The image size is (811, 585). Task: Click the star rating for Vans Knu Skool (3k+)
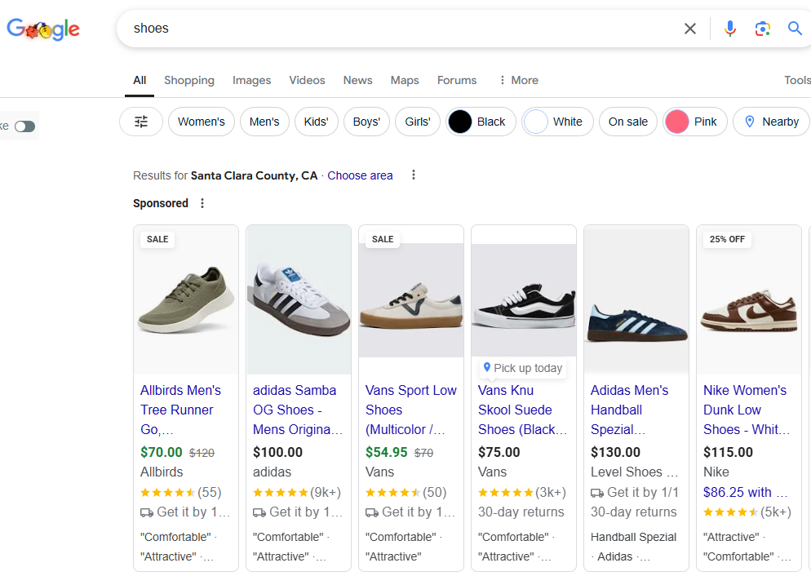[505, 493]
